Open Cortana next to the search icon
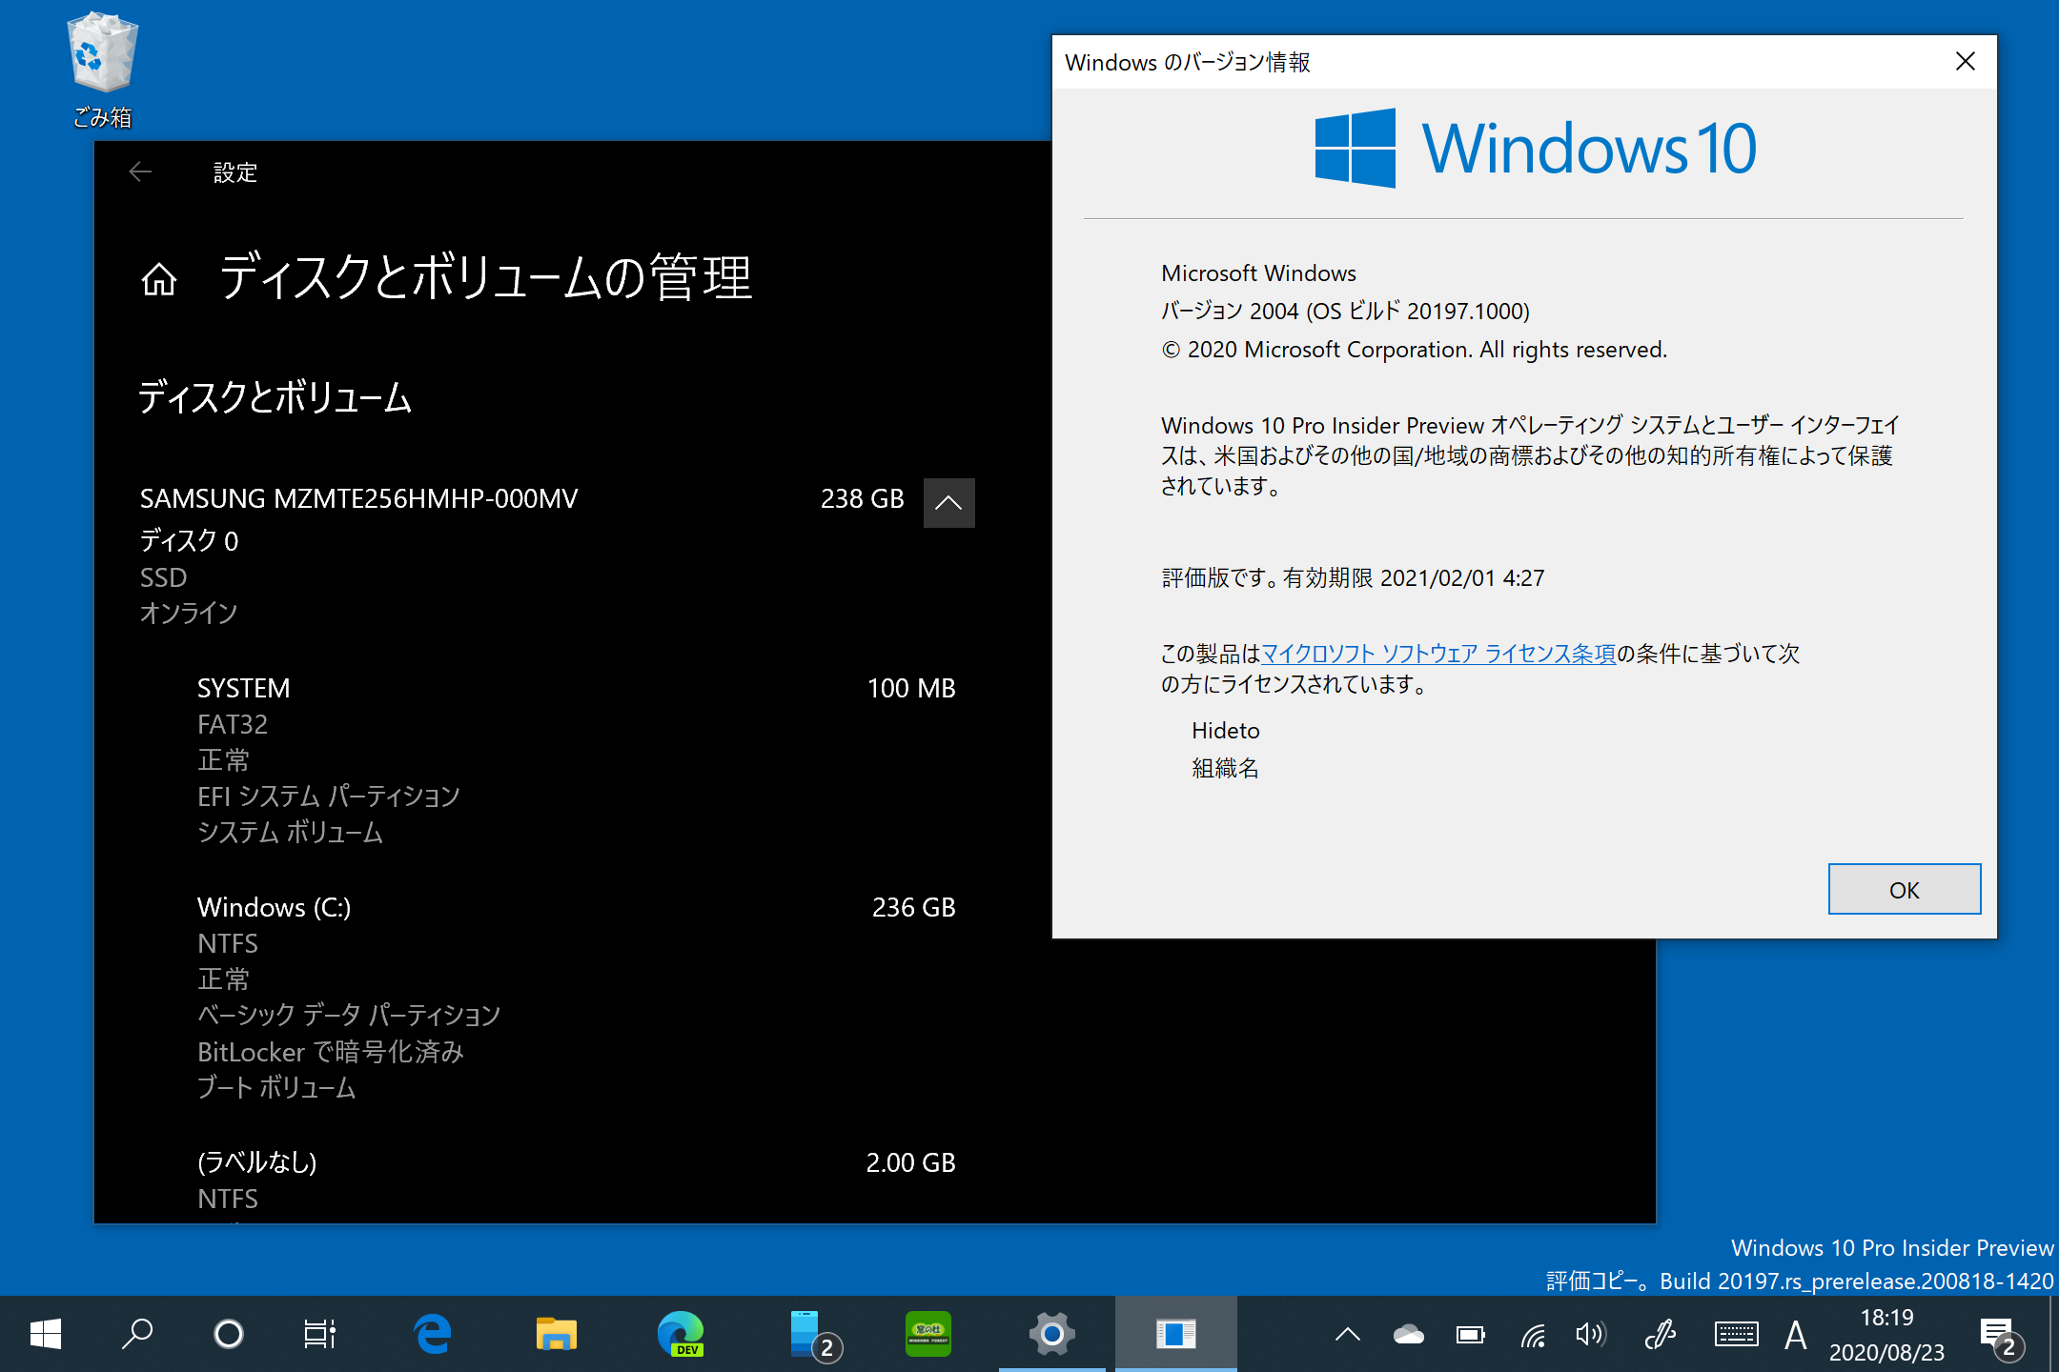Viewport: 2059px width, 1372px height. click(x=229, y=1333)
